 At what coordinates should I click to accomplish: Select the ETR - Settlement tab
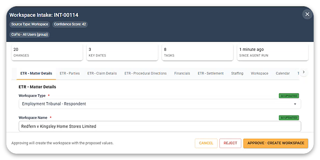[x=211, y=73]
